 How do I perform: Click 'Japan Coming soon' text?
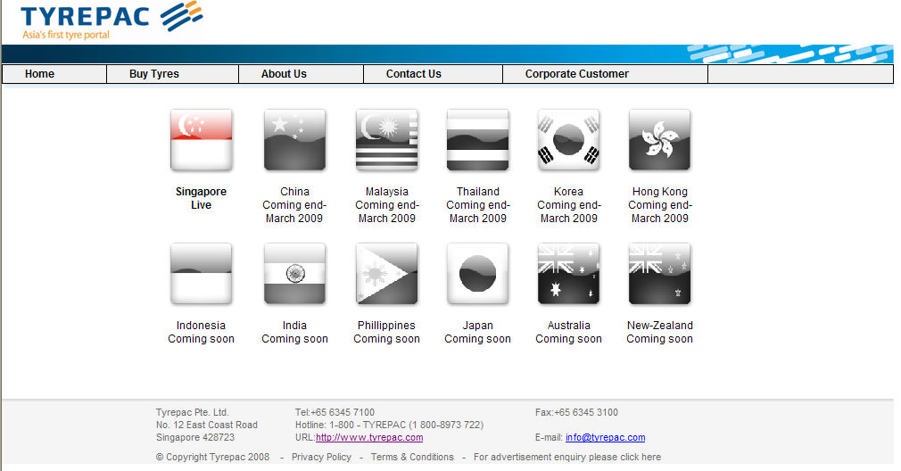tap(477, 332)
